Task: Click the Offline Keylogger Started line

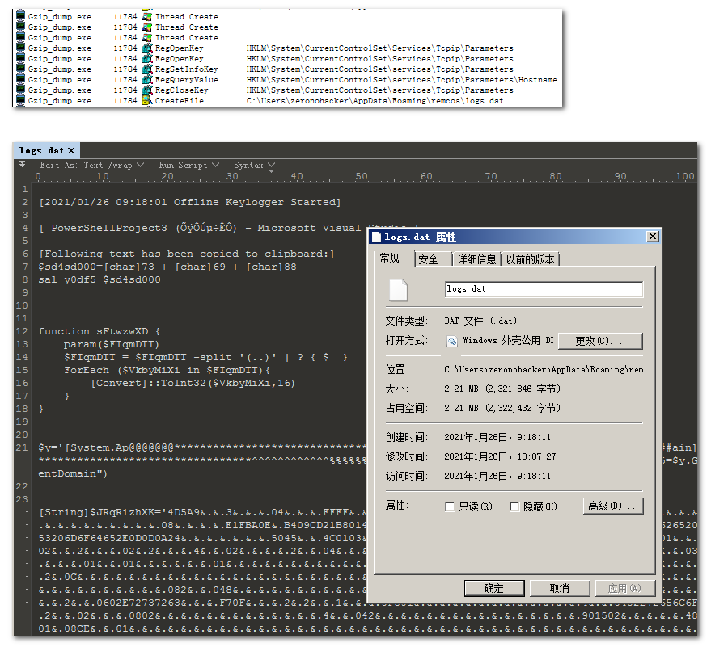Action: click(x=189, y=202)
